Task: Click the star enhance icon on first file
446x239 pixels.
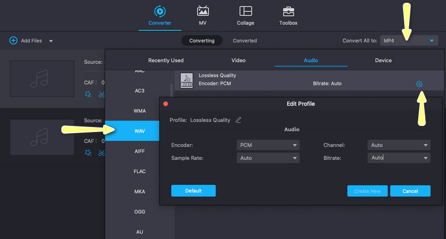Action: [88, 94]
